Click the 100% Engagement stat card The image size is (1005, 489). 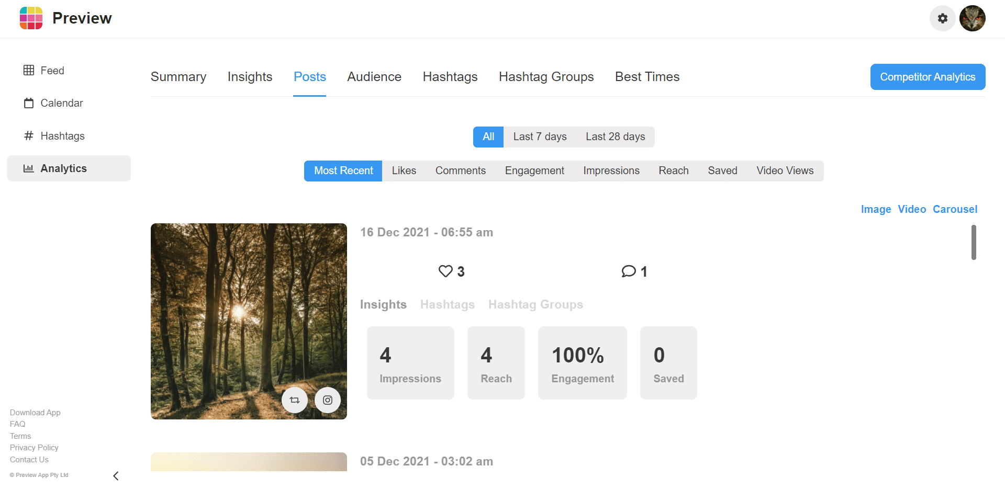[x=583, y=363]
